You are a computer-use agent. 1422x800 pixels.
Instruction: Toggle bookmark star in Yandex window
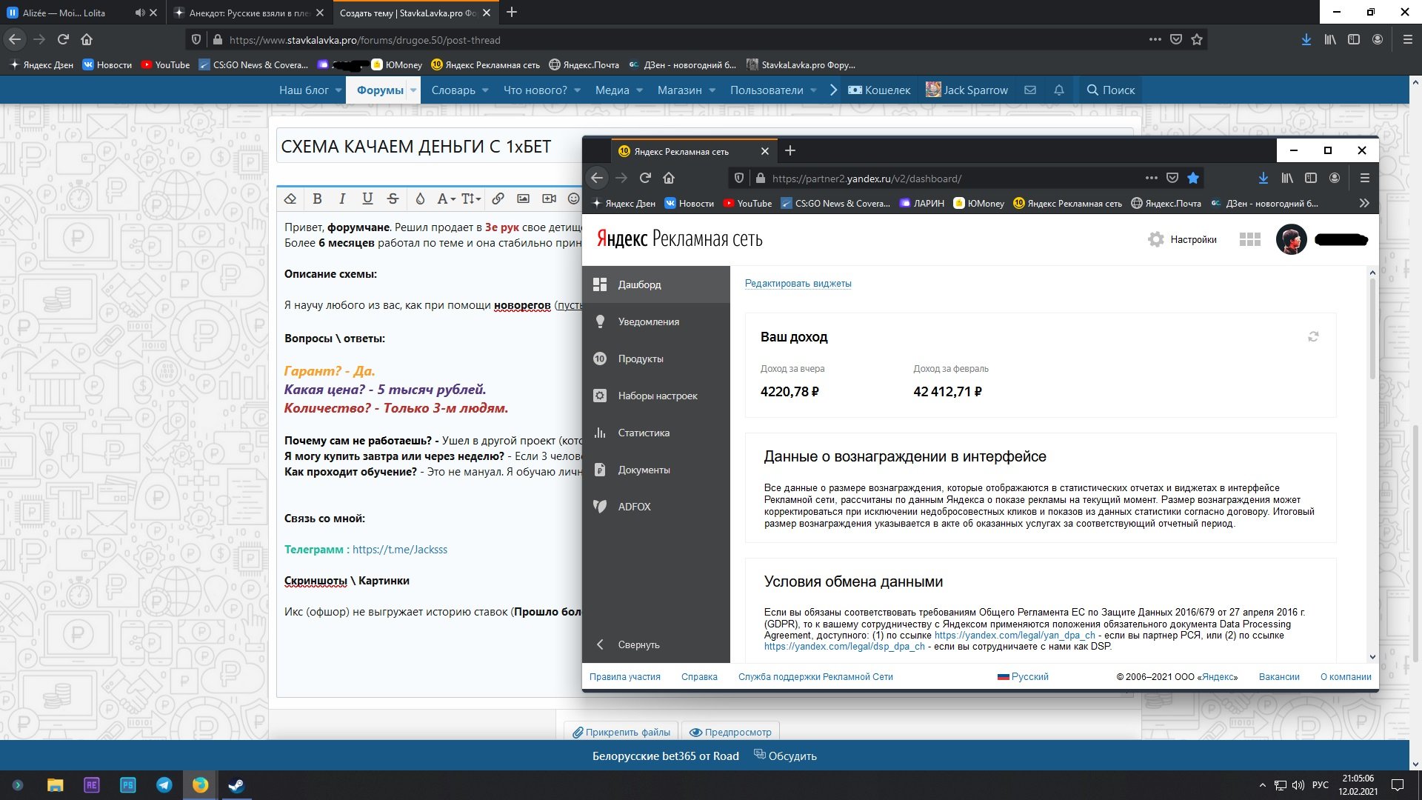click(x=1193, y=178)
